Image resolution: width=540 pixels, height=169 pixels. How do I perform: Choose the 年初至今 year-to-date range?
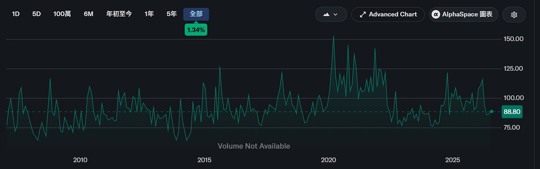pos(119,14)
